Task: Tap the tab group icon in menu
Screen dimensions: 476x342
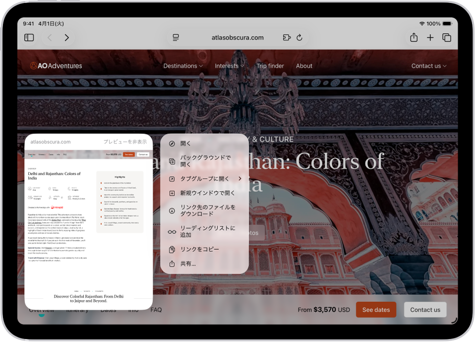Action: 172,179
